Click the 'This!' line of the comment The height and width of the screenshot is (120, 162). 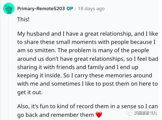(23, 19)
